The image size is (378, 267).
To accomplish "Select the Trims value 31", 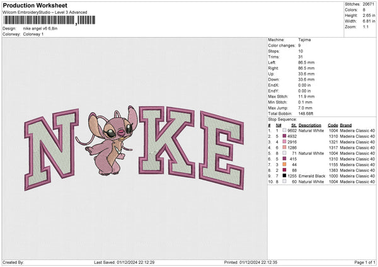I will 301,57.
